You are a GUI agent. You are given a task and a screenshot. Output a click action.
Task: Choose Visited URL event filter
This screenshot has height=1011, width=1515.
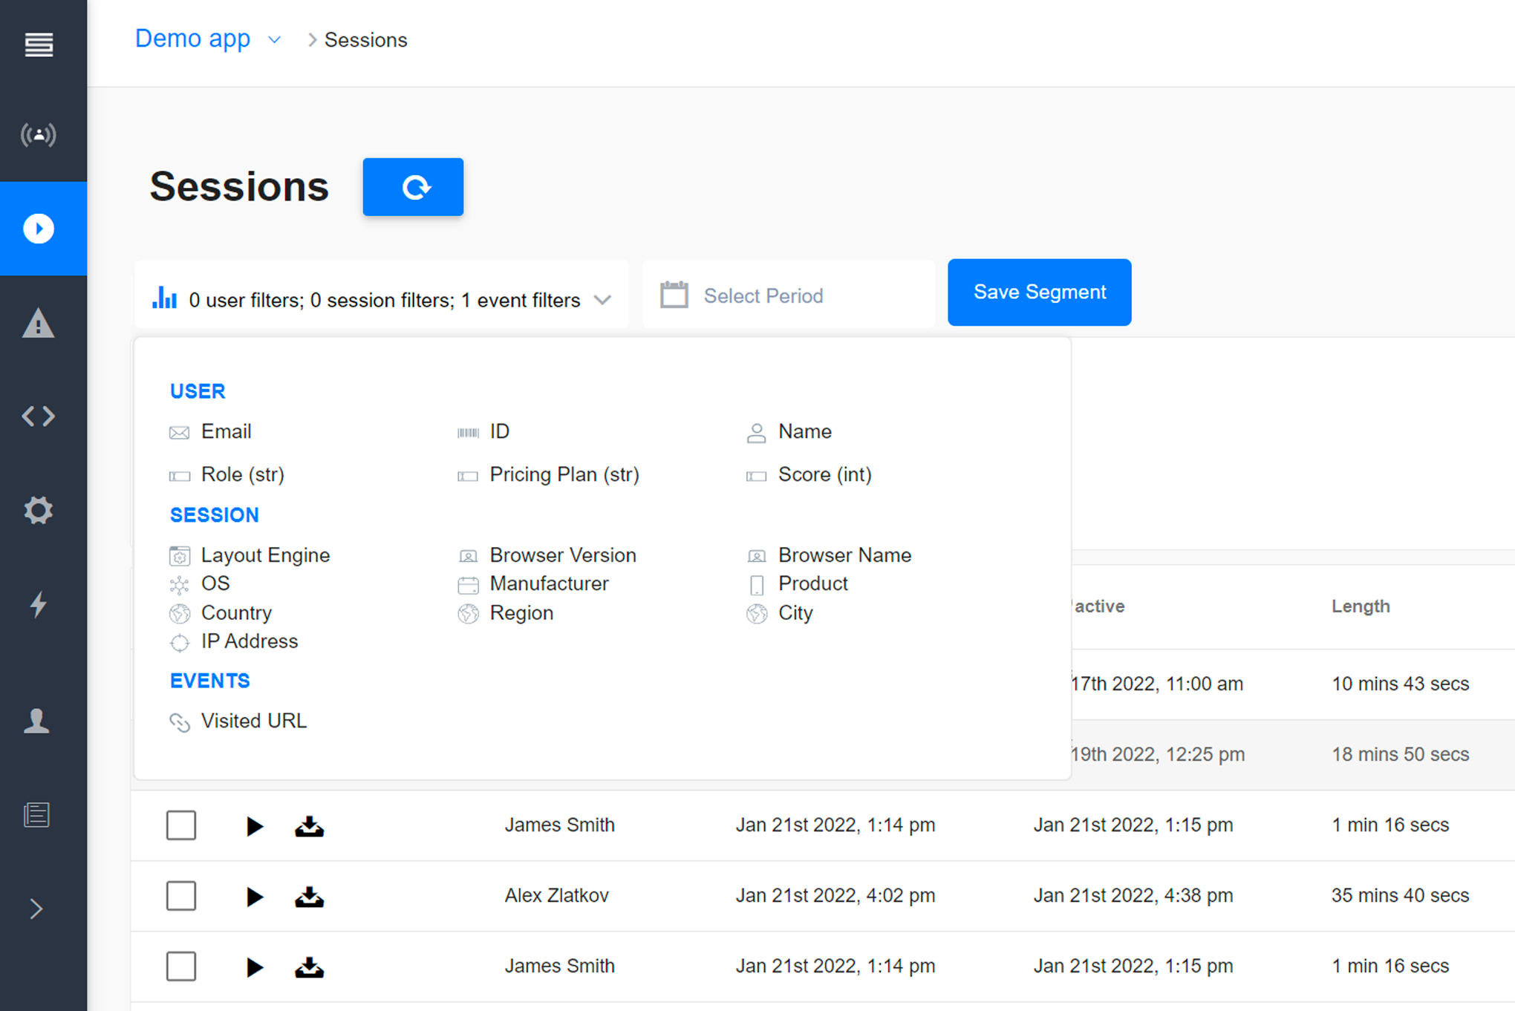tap(253, 721)
